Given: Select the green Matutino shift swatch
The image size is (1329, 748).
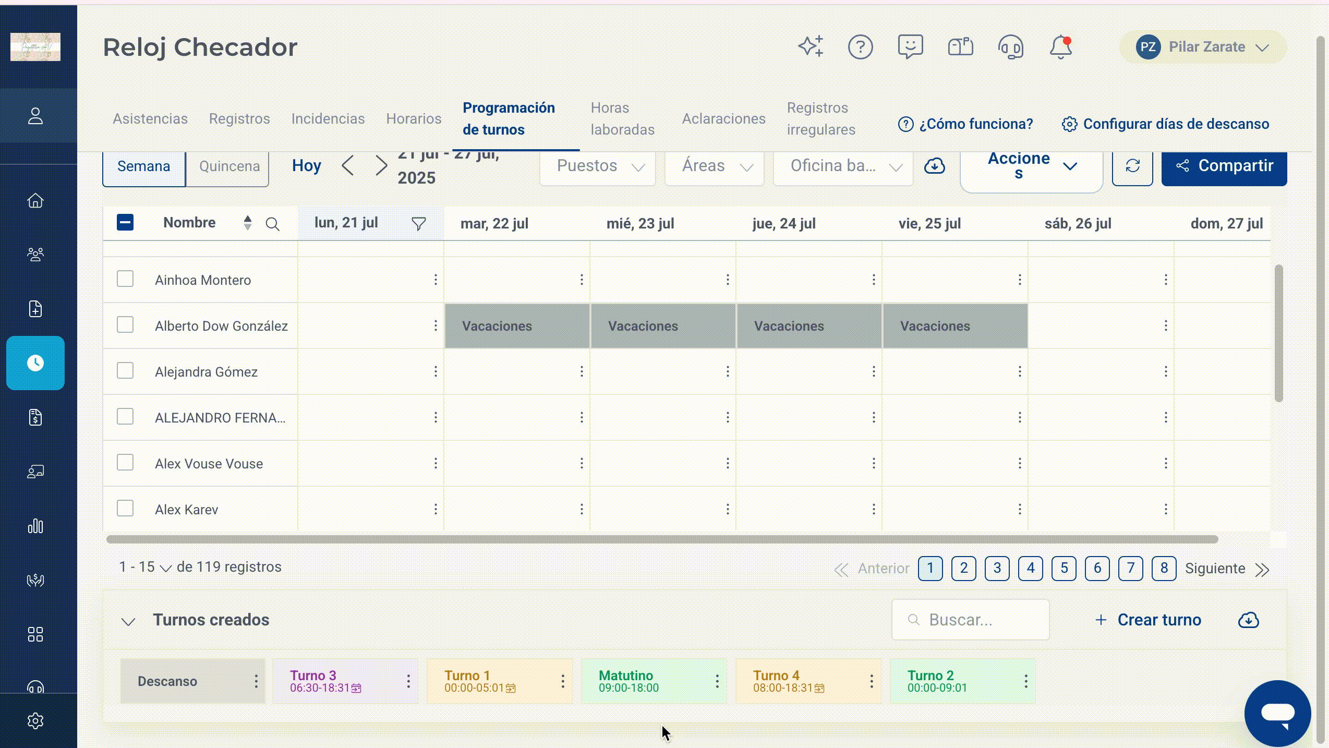Looking at the screenshot, I should click(654, 681).
